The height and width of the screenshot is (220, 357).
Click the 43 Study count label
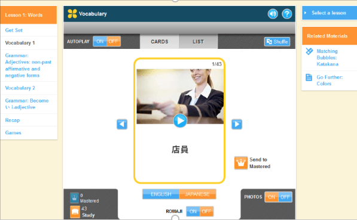88,212
